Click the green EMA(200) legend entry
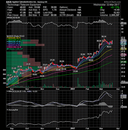 pyautogui.click(x=14, y=40)
